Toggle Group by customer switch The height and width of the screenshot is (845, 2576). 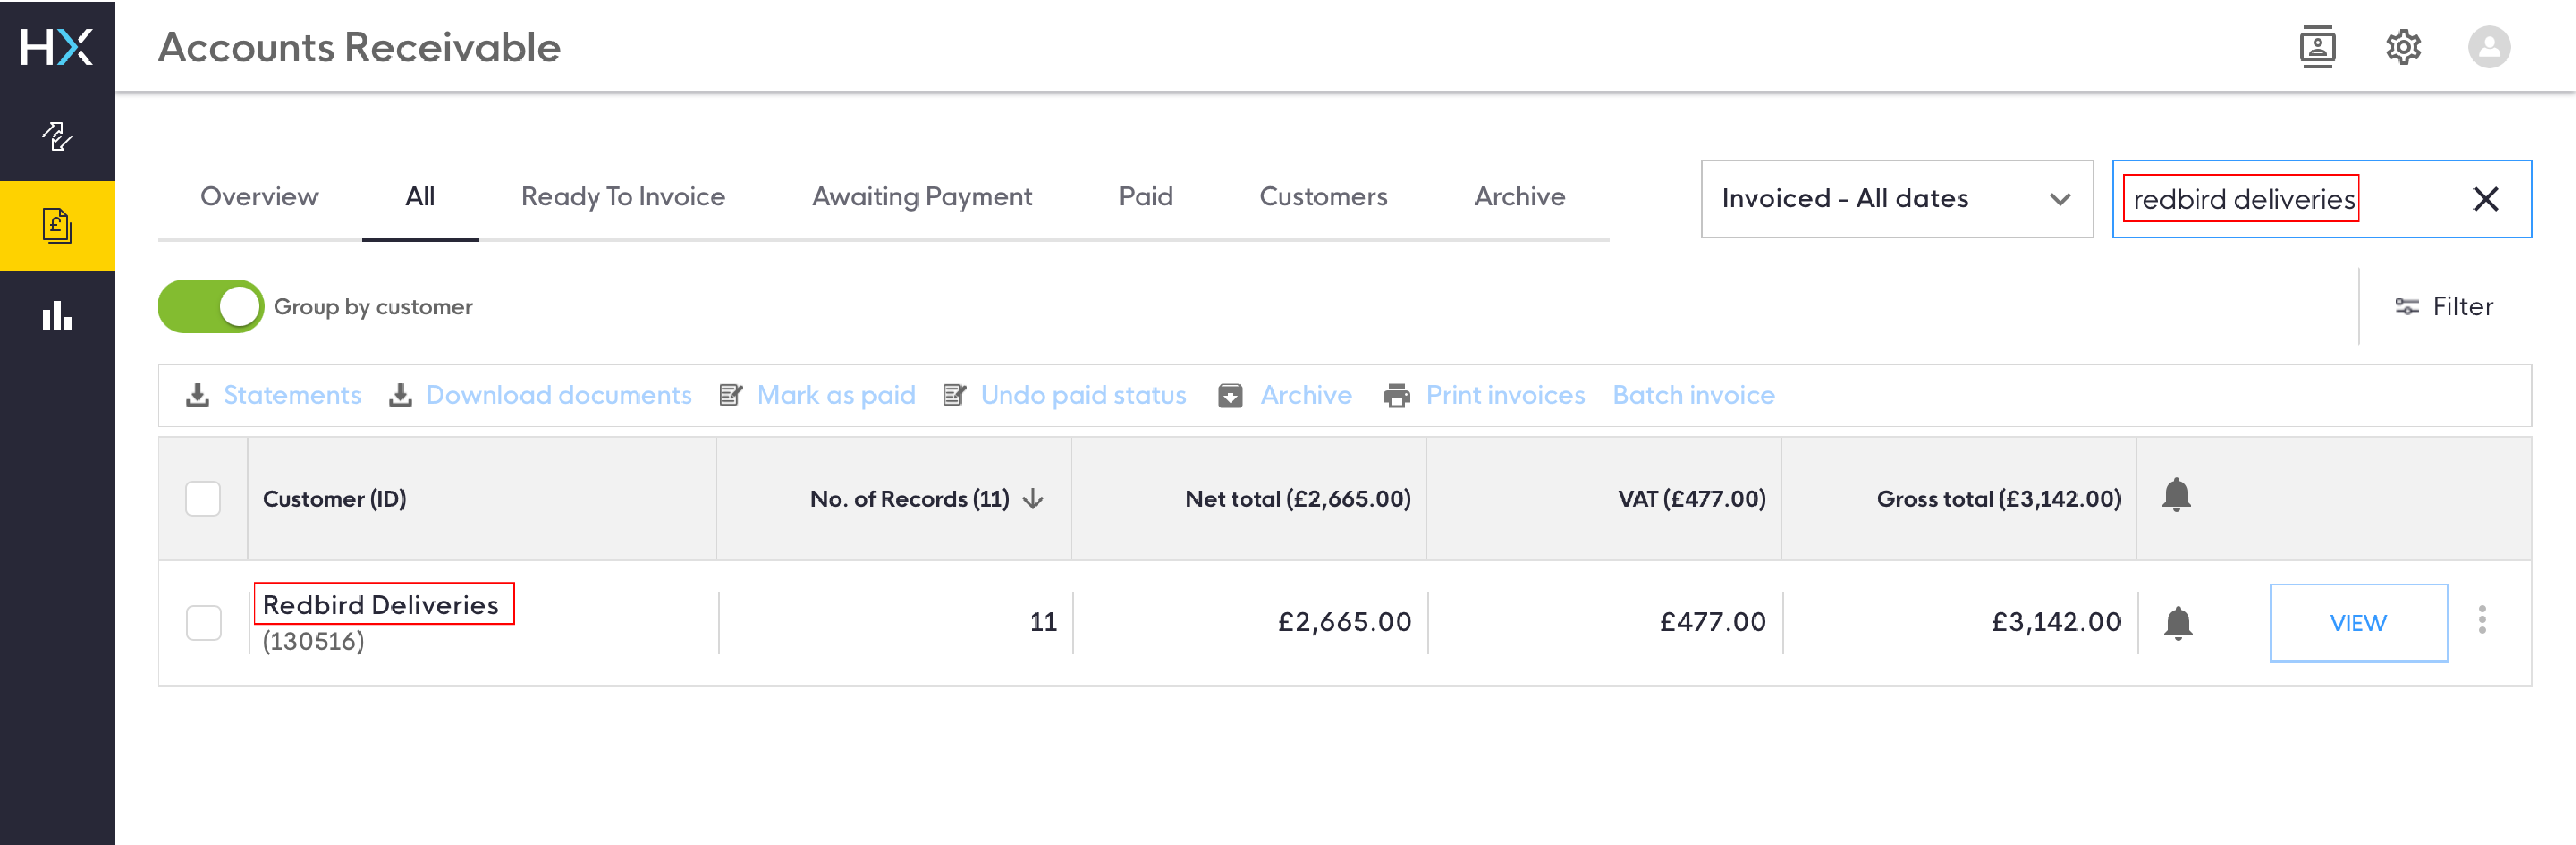(211, 306)
